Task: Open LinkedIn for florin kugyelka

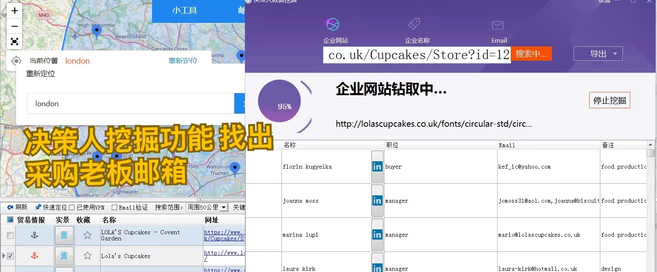Action: pyautogui.click(x=377, y=167)
